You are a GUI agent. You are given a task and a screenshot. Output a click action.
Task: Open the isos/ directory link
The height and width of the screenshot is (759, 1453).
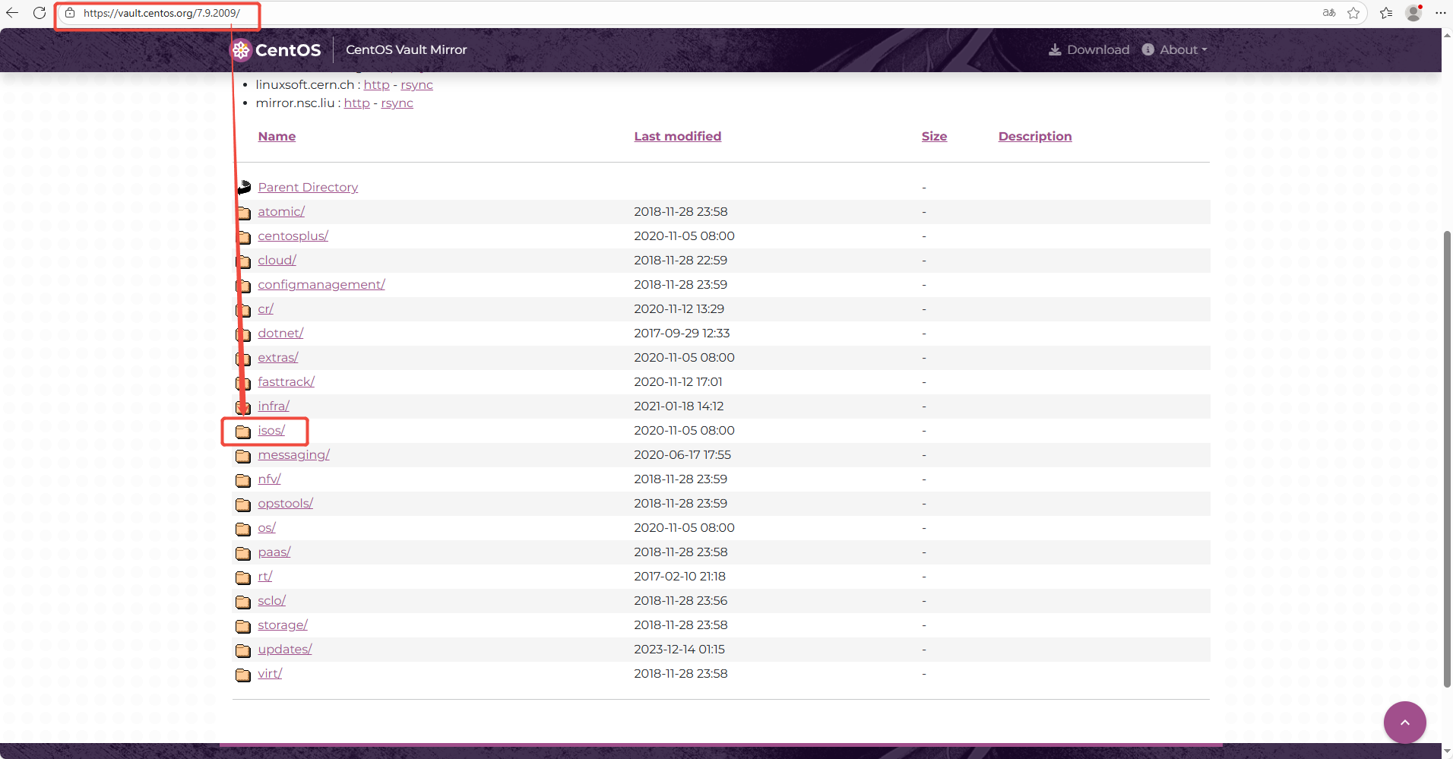(x=271, y=431)
